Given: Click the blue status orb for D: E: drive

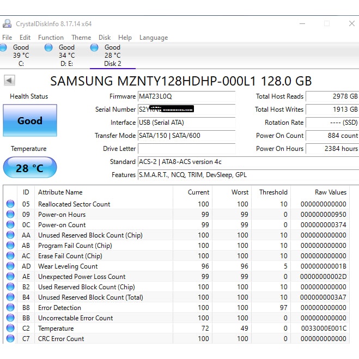Looking at the screenshot, I should point(48,47).
